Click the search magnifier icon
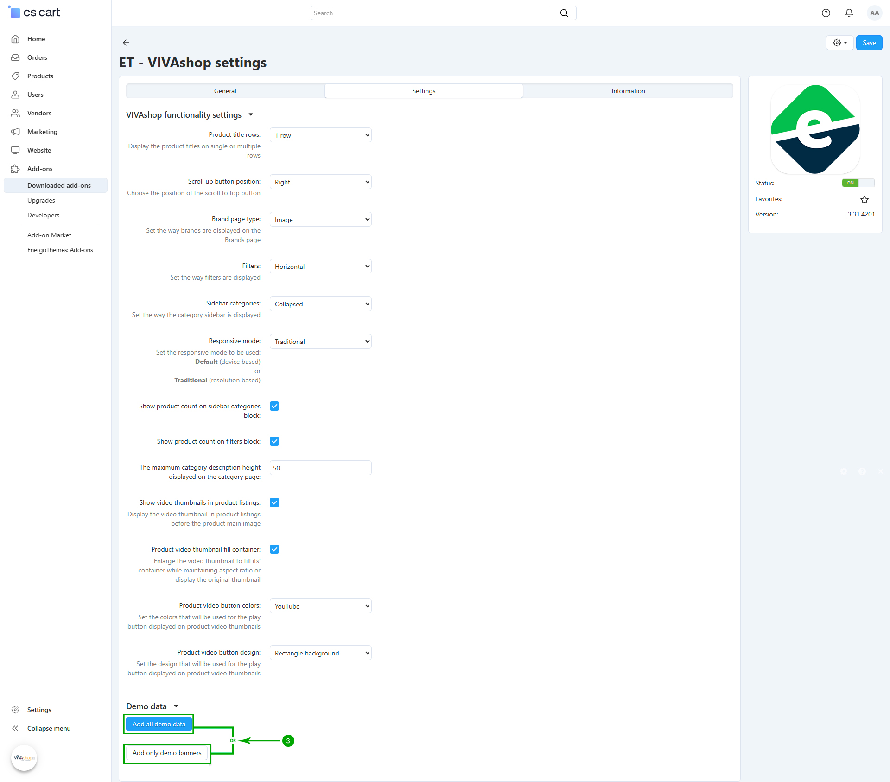The height and width of the screenshot is (782, 890). click(x=564, y=13)
